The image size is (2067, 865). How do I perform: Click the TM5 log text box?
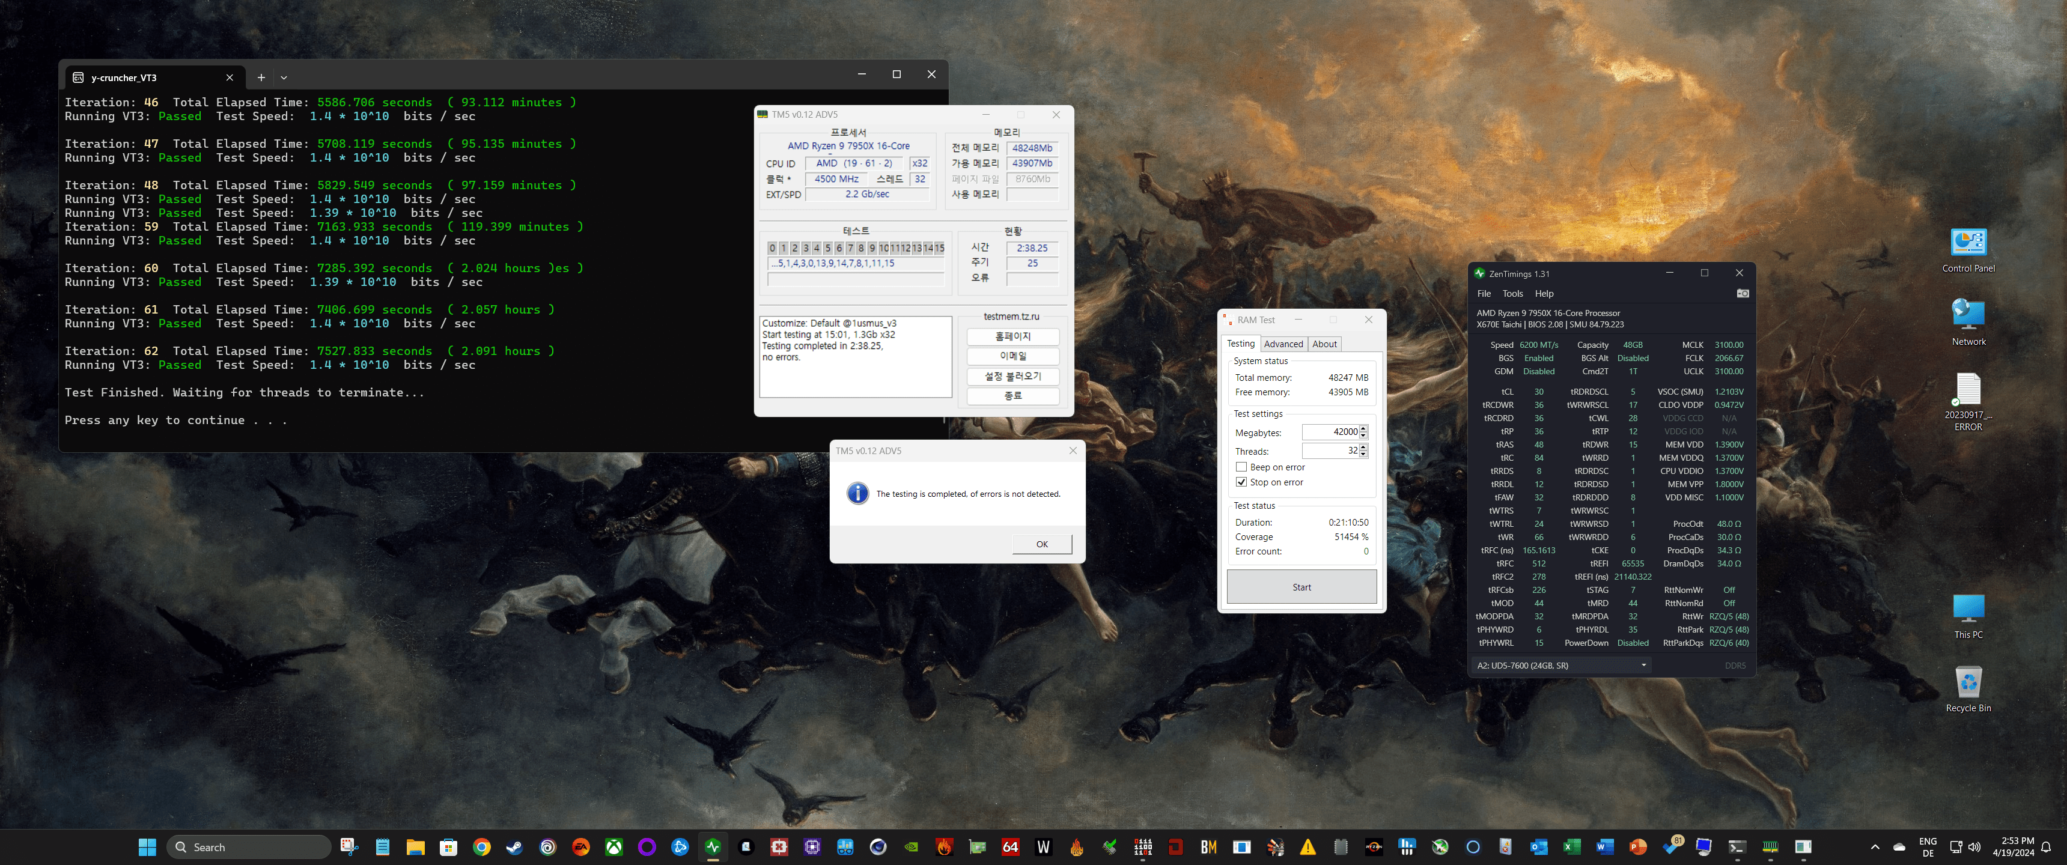[x=856, y=356]
